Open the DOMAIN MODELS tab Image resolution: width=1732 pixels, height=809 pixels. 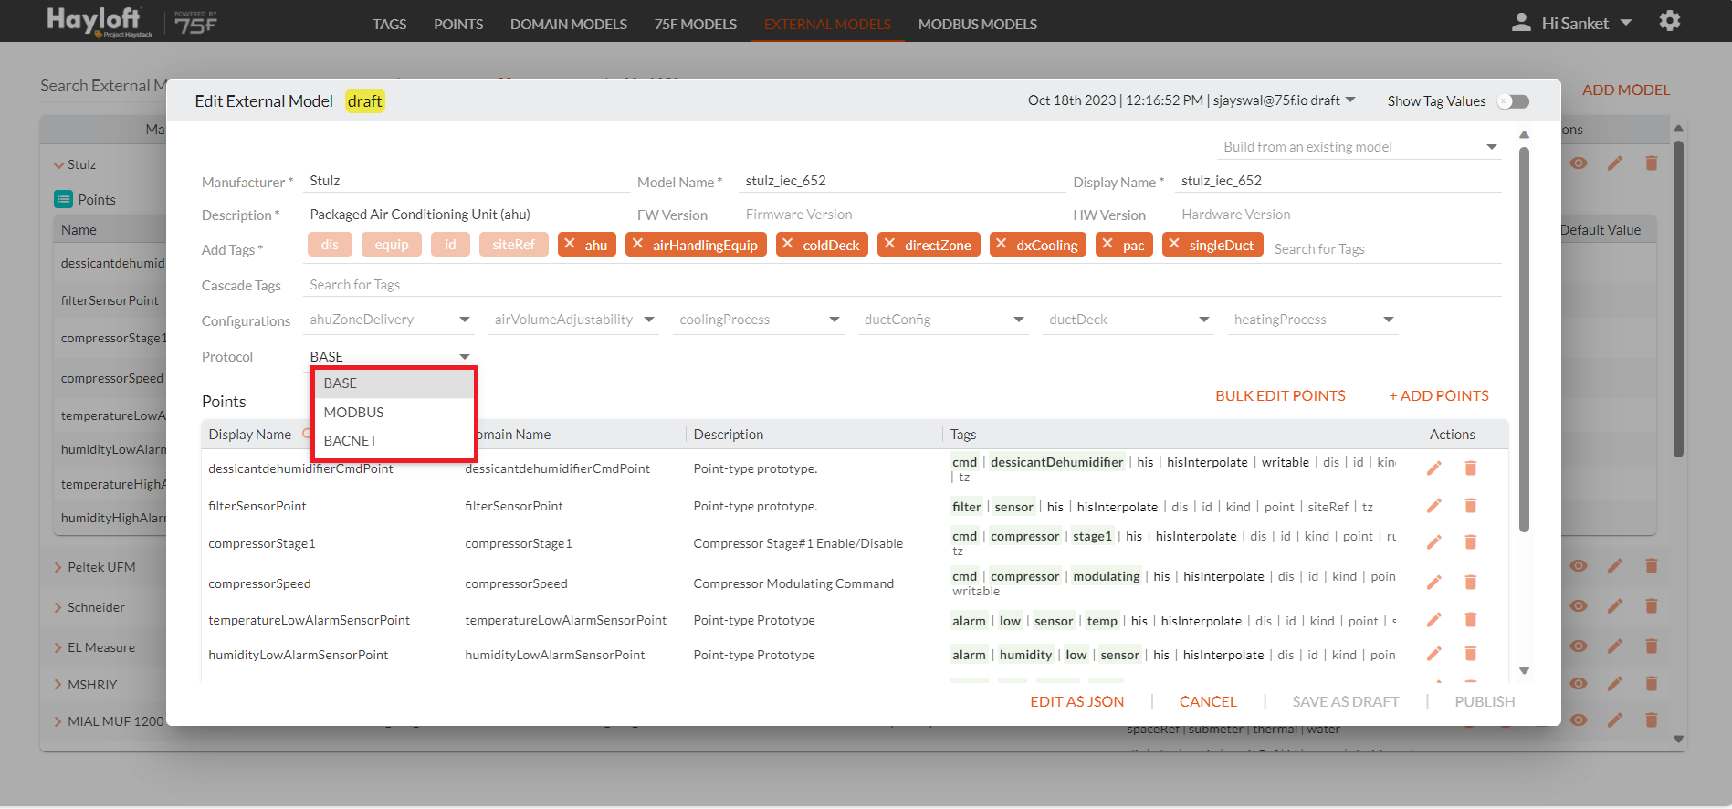click(x=569, y=24)
